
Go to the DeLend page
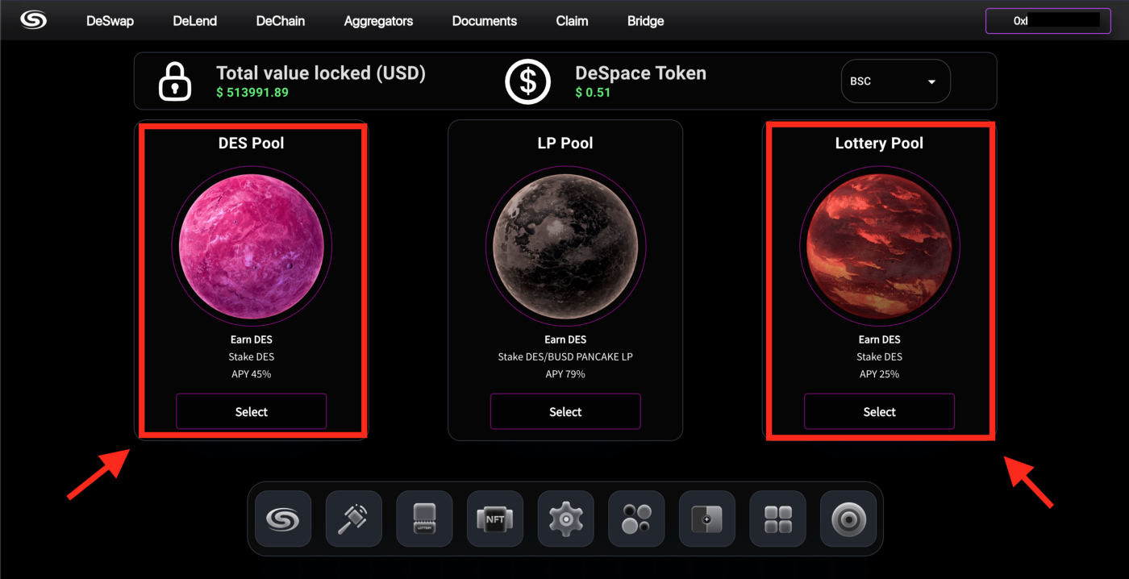pyautogui.click(x=195, y=21)
